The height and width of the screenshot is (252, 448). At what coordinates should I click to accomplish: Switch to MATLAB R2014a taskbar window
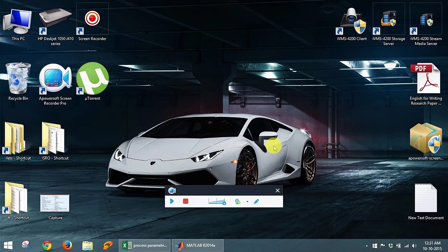[197, 245]
